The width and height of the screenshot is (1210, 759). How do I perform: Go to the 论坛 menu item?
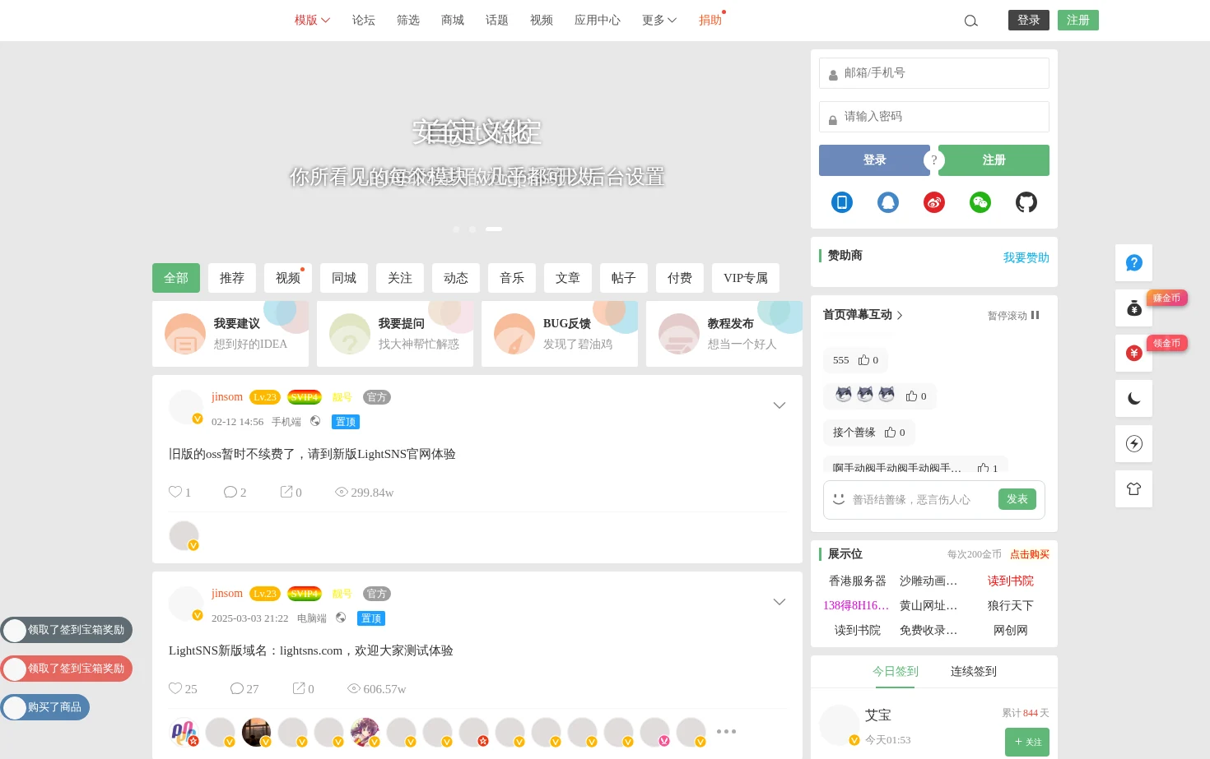364,21
